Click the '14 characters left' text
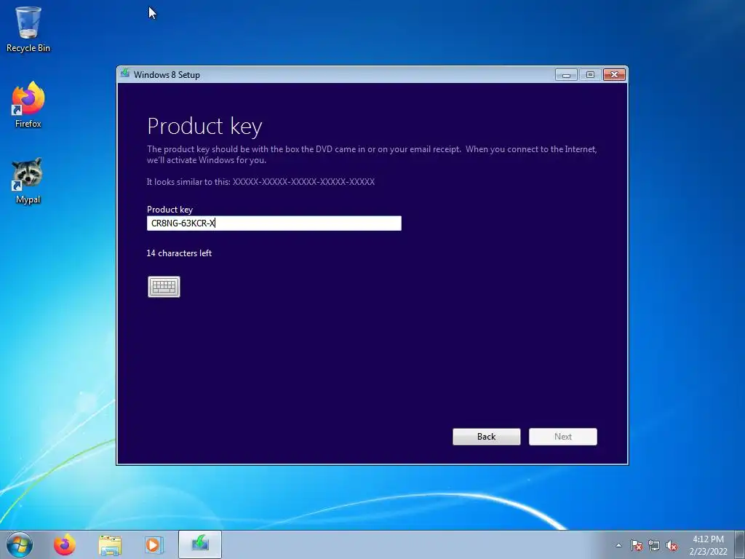 pyautogui.click(x=179, y=253)
